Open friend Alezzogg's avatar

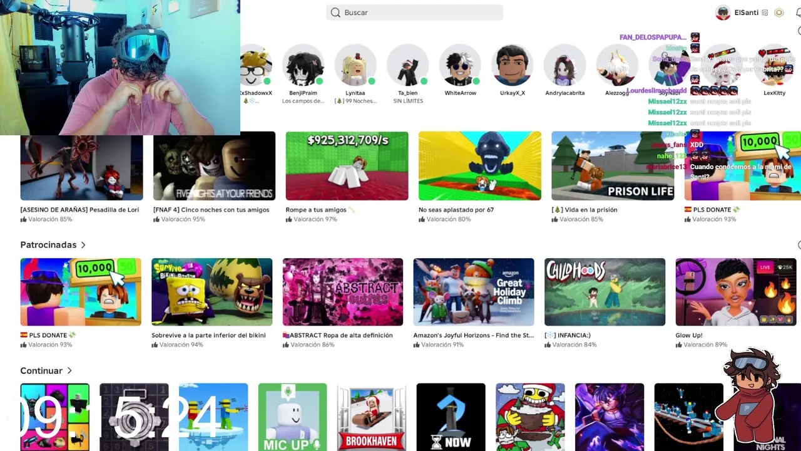pyautogui.click(x=617, y=66)
